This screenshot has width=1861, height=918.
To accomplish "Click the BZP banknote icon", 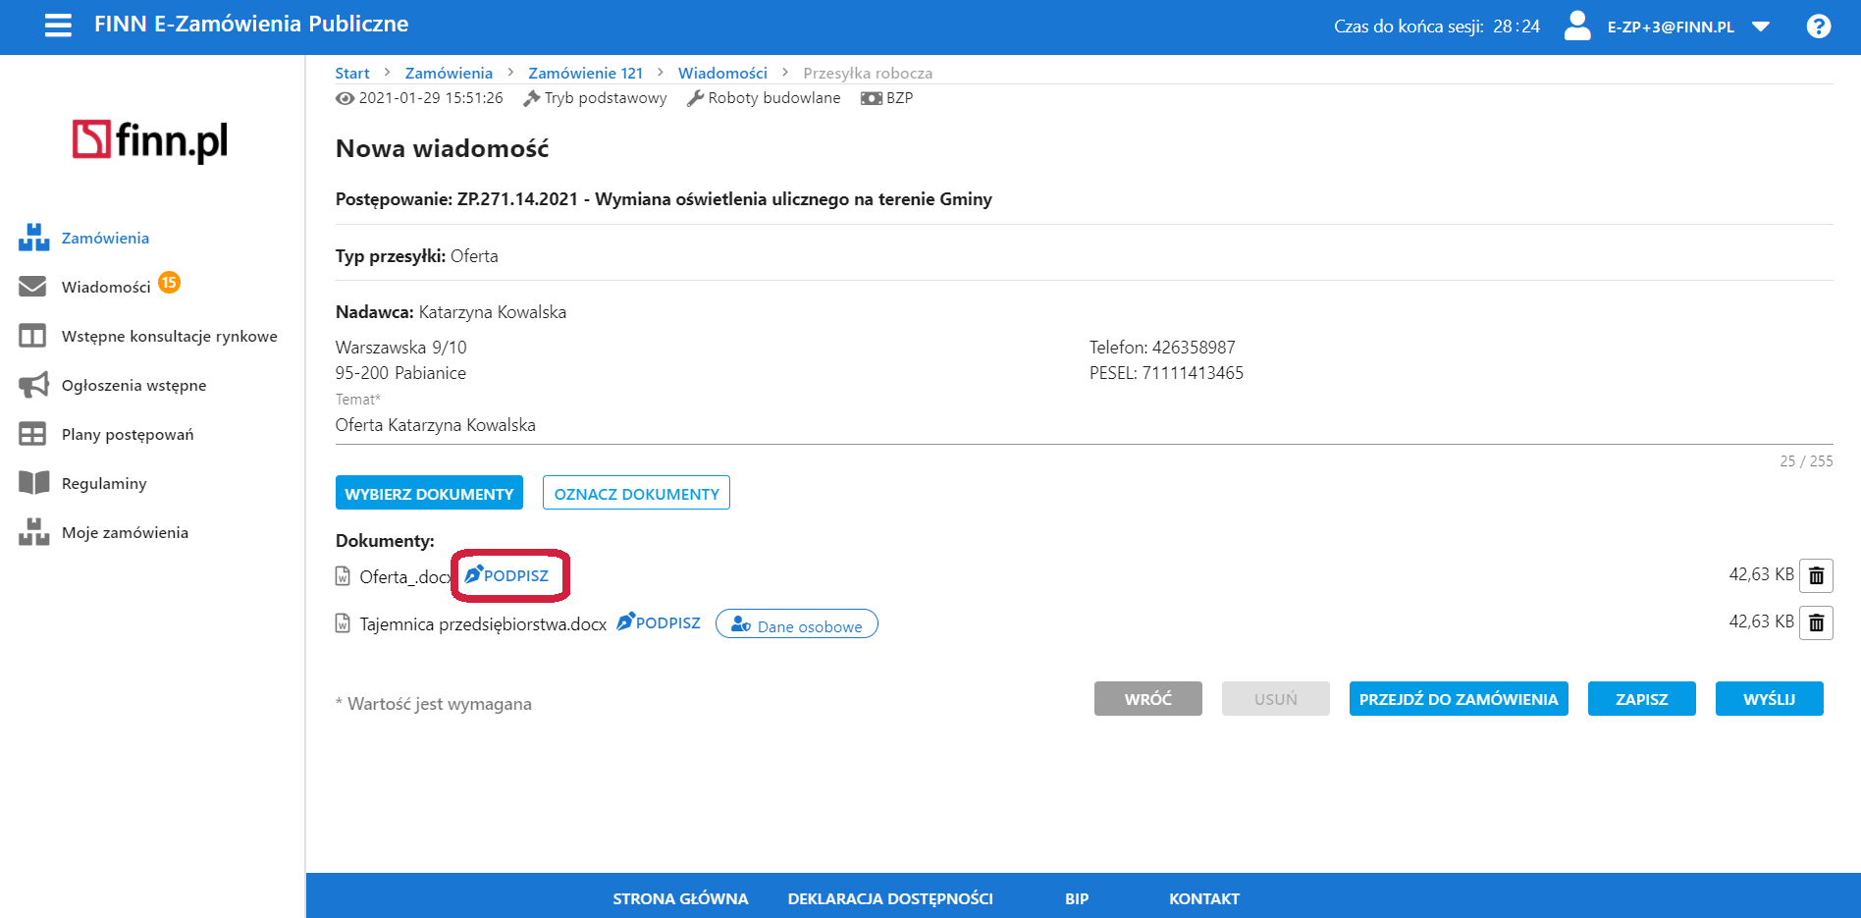I will [871, 98].
